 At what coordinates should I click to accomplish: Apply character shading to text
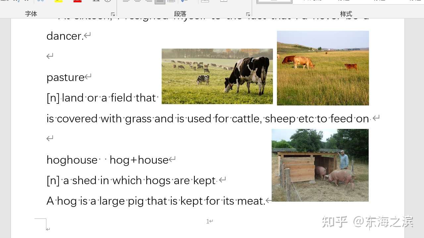click(x=96, y=1)
